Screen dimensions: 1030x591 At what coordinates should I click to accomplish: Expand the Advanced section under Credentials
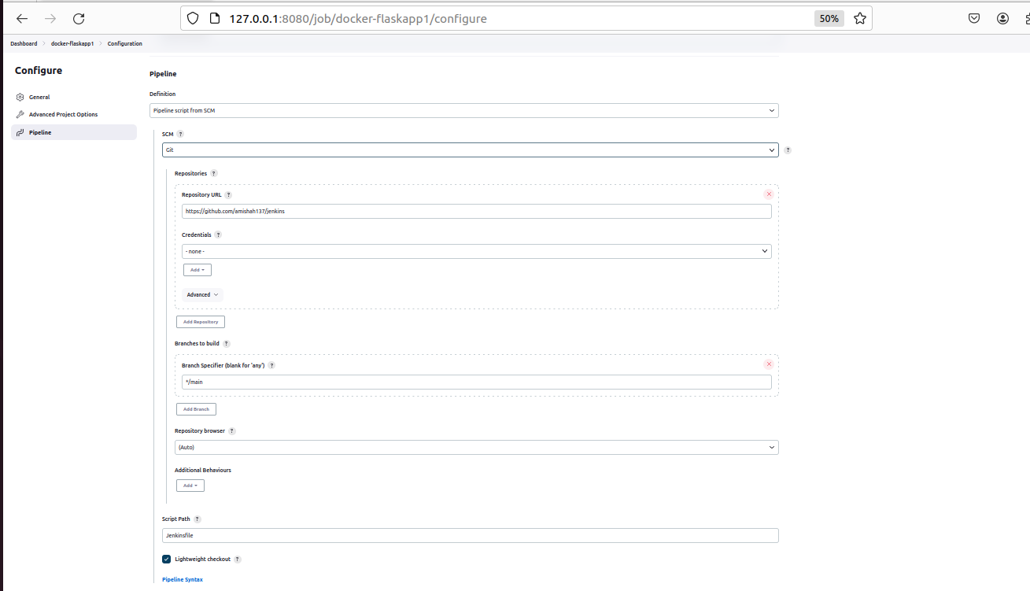click(201, 294)
